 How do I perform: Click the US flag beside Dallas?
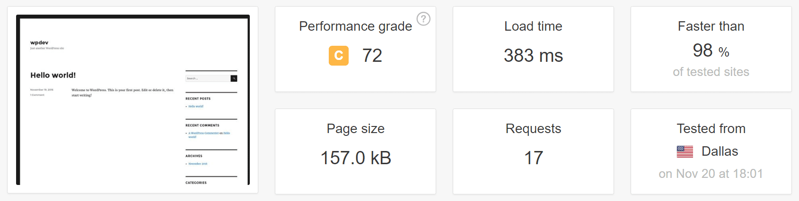pos(685,151)
